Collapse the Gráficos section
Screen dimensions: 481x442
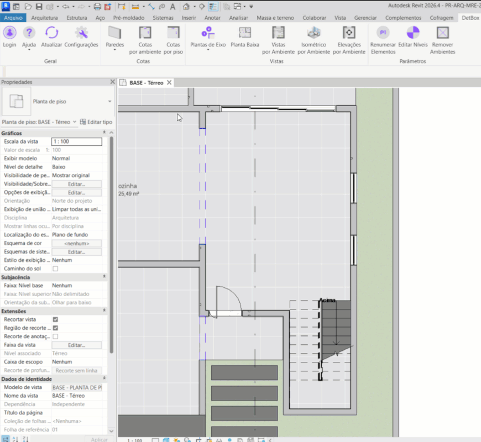(x=104, y=133)
